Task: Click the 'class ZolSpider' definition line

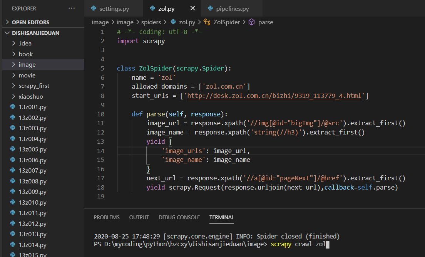Action: point(174,68)
